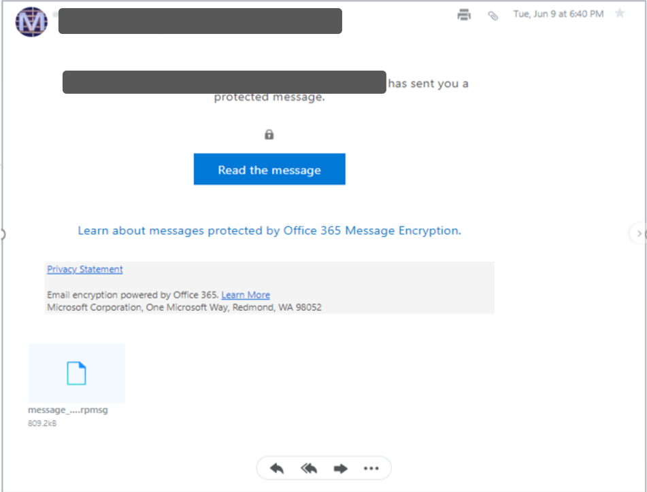Image resolution: width=647 pixels, height=492 pixels.
Task: Open the message rpmsg attachment thumbnail
Action: (77, 373)
